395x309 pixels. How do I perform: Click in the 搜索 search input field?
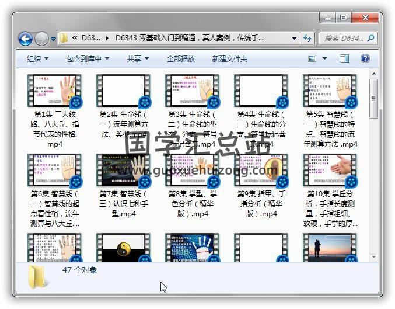(343, 39)
